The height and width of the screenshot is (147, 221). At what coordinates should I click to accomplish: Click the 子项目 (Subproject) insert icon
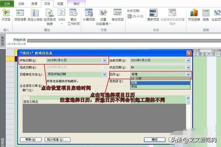[x=6, y=14]
